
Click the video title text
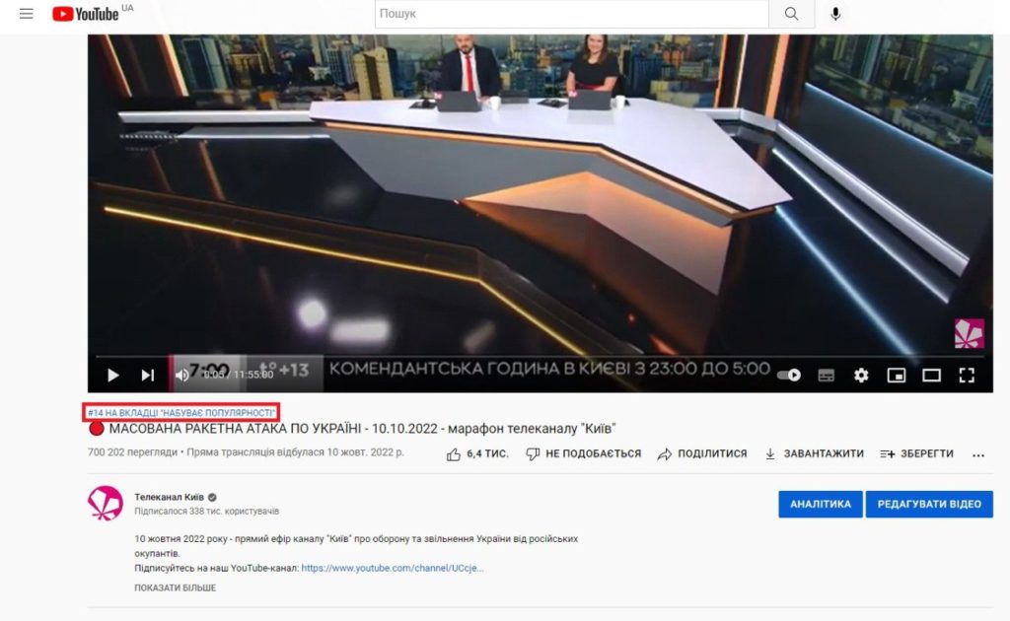pyautogui.click(x=362, y=429)
